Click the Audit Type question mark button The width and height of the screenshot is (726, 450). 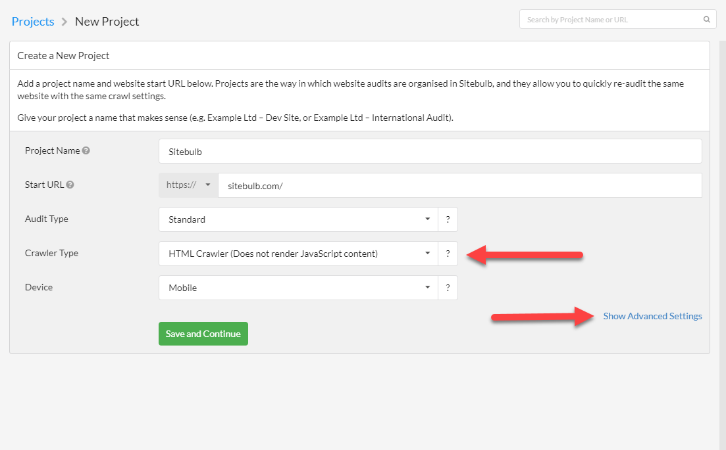(x=448, y=219)
